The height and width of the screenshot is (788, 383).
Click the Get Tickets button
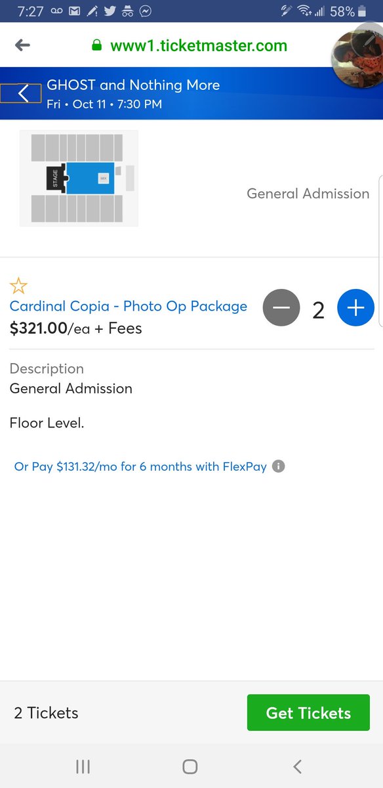[308, 712]
